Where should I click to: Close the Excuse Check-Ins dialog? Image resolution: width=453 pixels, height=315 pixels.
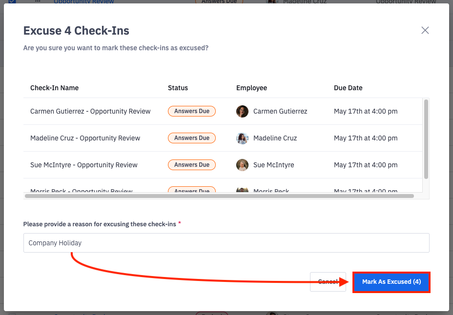425,30
